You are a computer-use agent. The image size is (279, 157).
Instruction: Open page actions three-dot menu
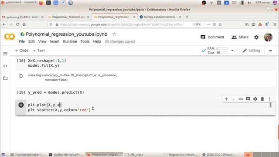coord(208,24)
